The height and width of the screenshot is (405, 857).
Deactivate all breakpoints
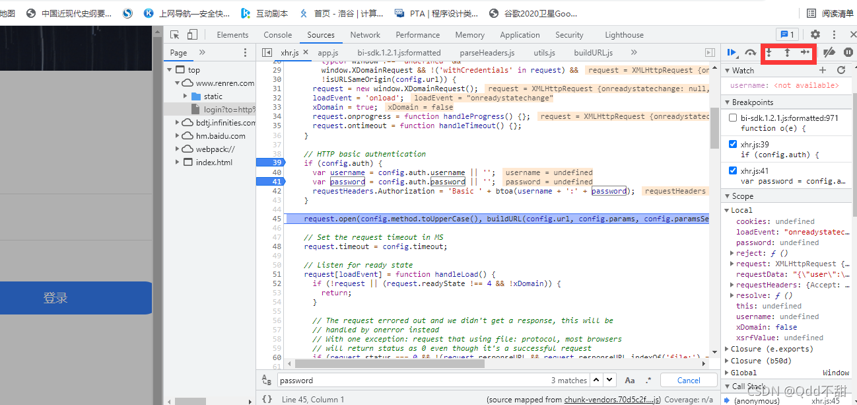tap(830, 52)
